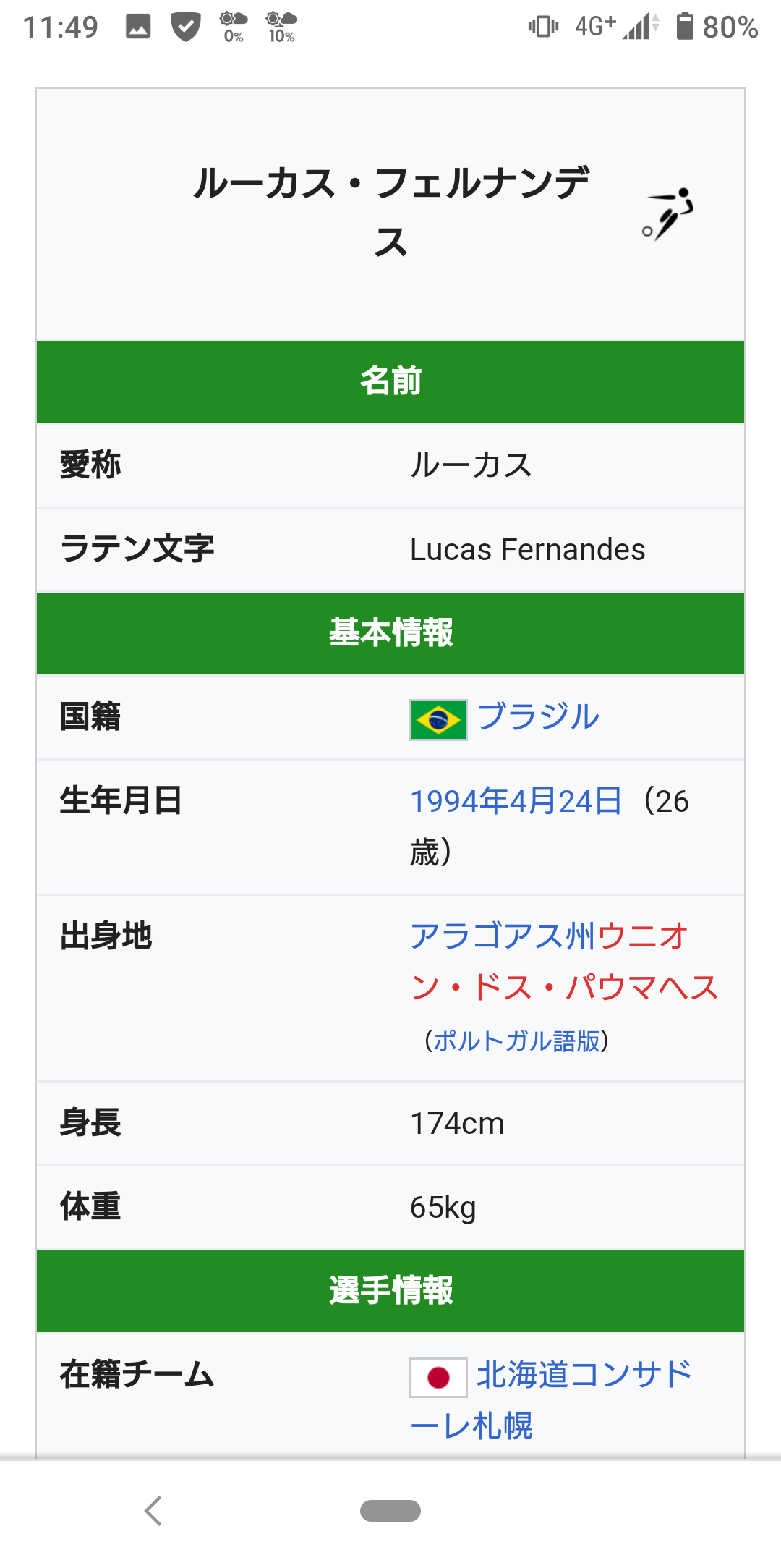Viewport: 781px width, 1563px height.
Task: Tap the 選手情報 green section header
Action: pos(390,1291)
